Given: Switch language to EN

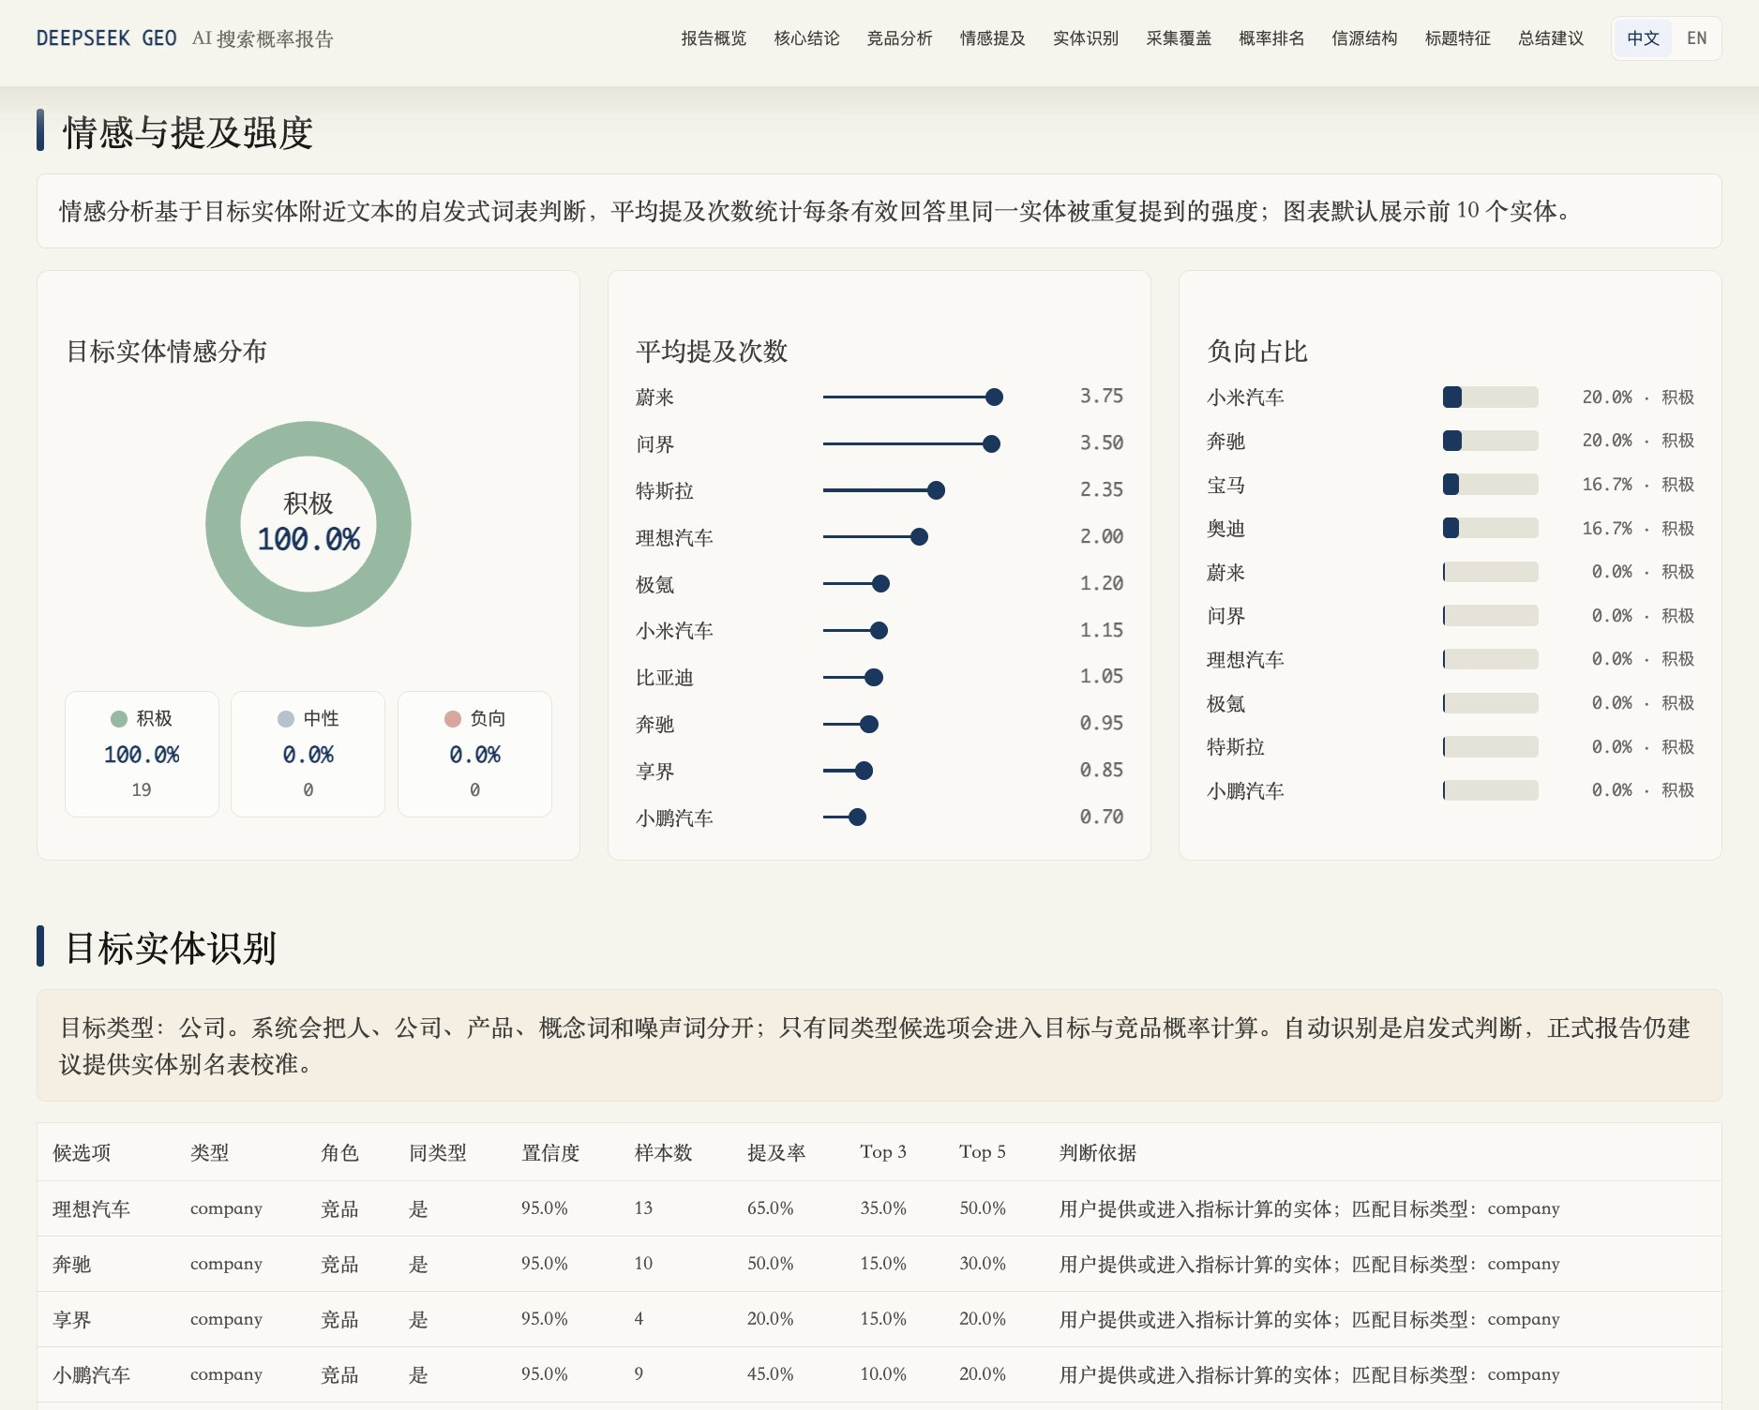Looking at the screenshot, I should click(1696, 38).
